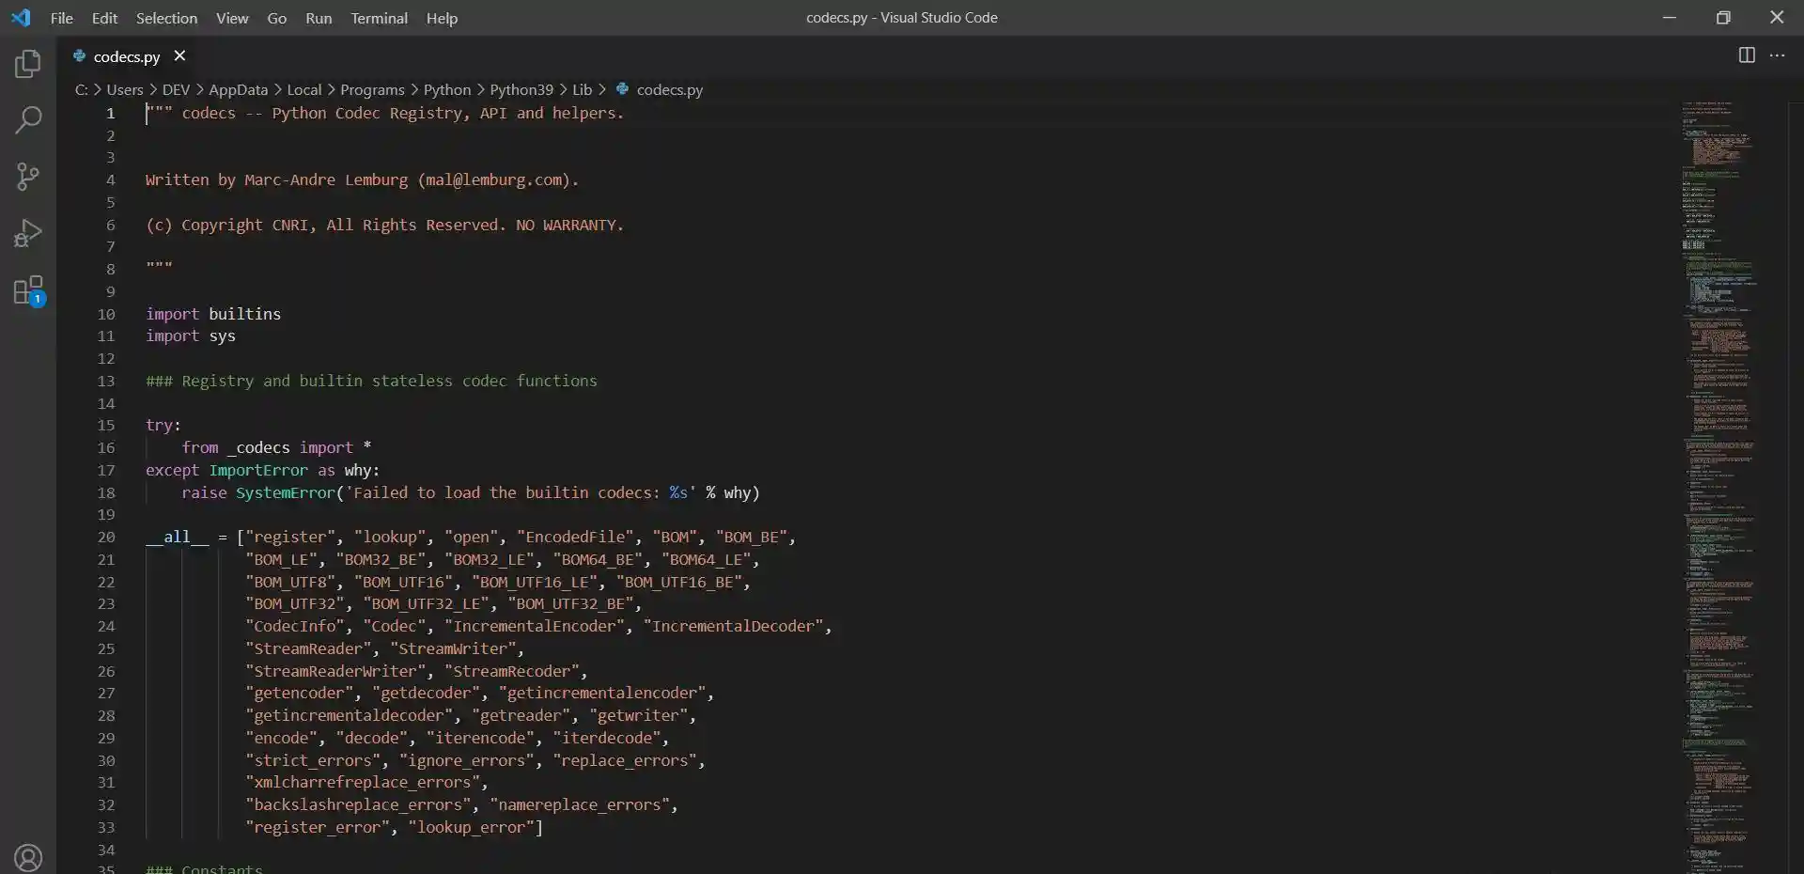Screen dimensions: 1804x874
Task: Select the Search icon in the activity bar
Action: click(27, 120)
